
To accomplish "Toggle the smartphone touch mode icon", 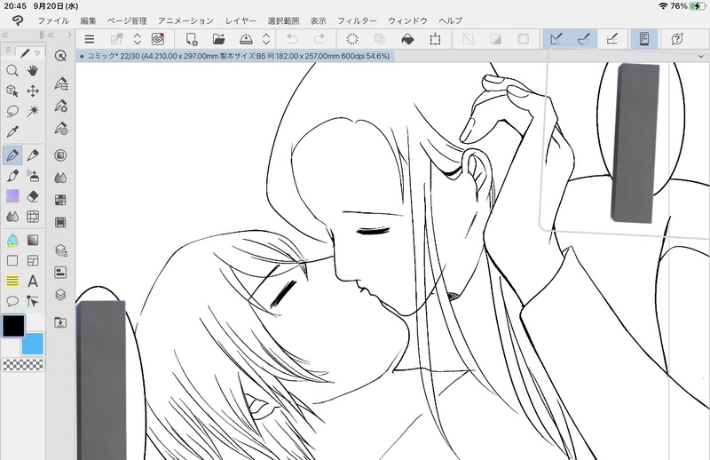I will click(644, 39).
